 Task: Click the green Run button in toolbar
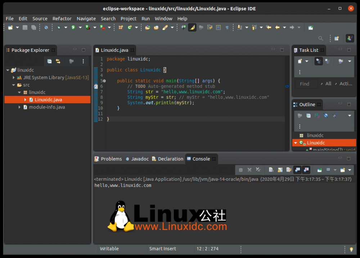coord(73,27)
